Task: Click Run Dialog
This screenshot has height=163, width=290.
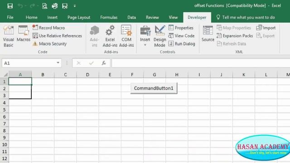Action: 182,44
